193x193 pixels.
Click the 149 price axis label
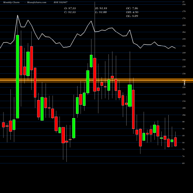click(x=184, y=53)
